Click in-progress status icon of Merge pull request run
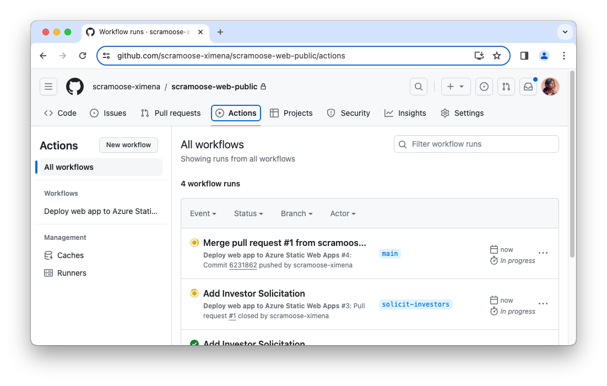607x386 pixels. point(194,243)
